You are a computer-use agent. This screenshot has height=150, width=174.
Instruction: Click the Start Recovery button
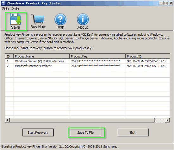pos(38,132)
